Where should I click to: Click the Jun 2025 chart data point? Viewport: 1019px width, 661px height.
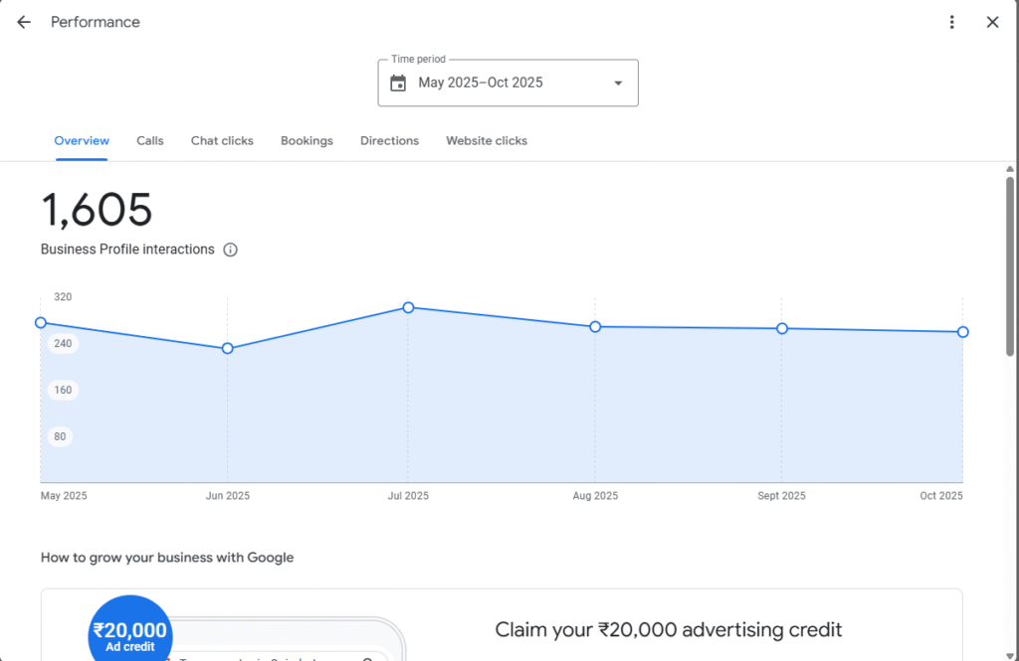(228, 348)
